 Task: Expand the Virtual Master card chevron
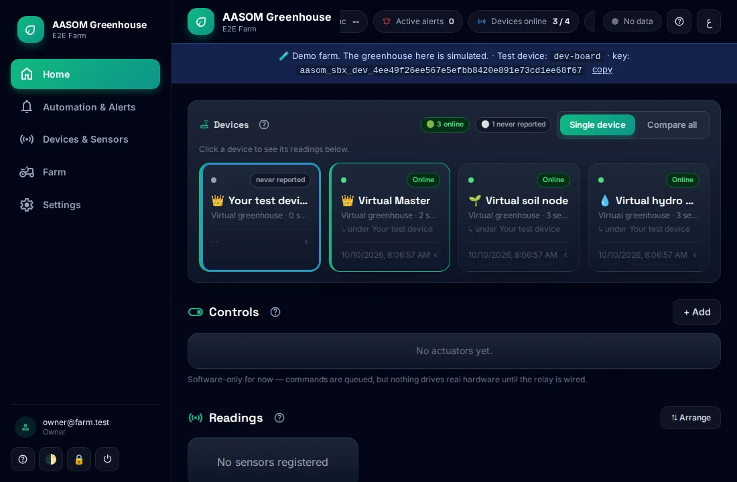pyautogui.click(x=435, y=255)
